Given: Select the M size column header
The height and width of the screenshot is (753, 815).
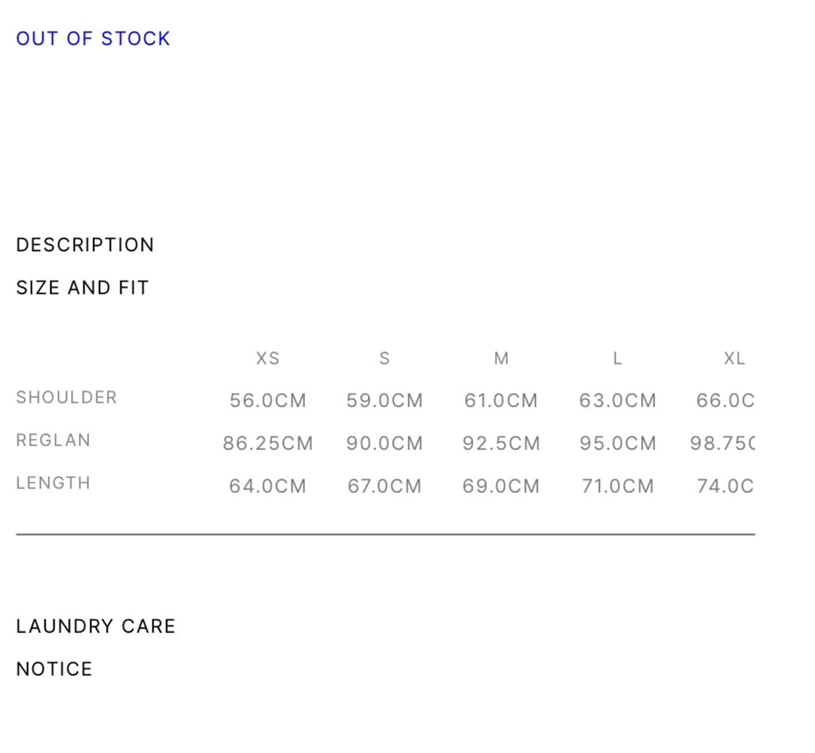Looking at the screenshot, I should point(501,358).
